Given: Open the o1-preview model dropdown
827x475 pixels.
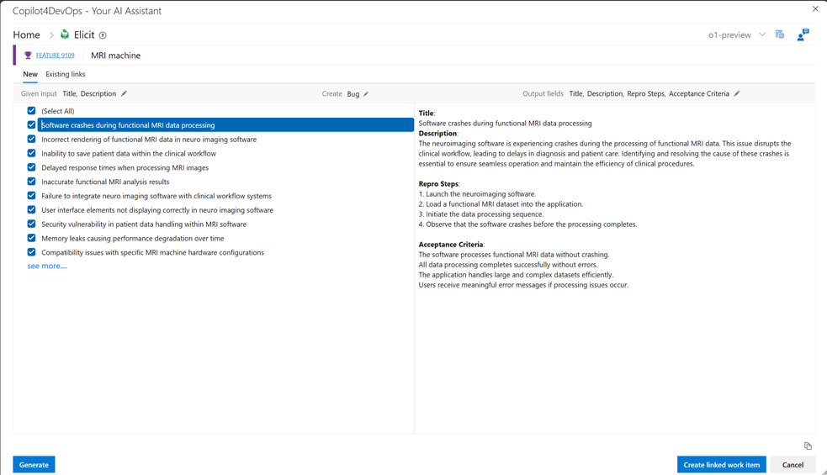Looking at the screenshot, I should 762,35.
